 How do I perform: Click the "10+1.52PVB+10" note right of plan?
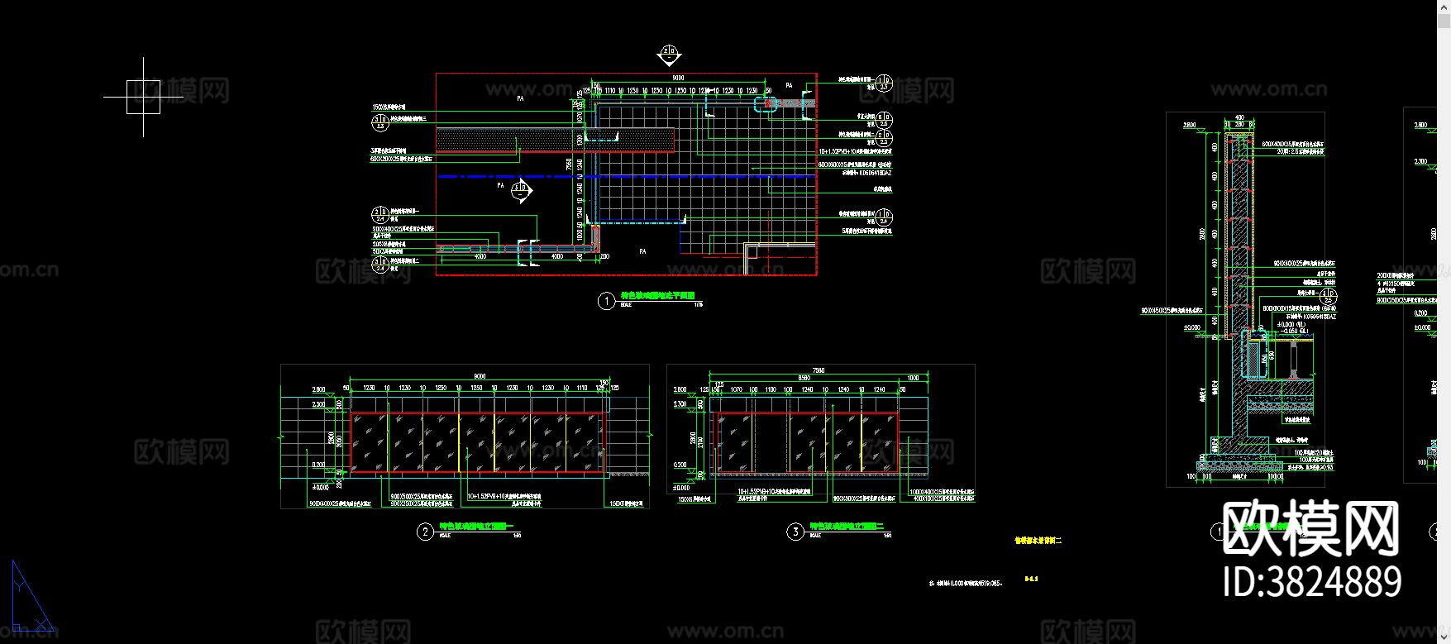pos(855,152)
